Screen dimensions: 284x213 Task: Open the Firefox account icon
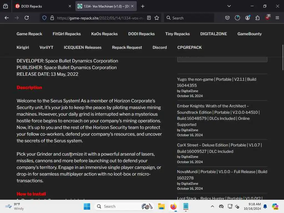[247, 18]
